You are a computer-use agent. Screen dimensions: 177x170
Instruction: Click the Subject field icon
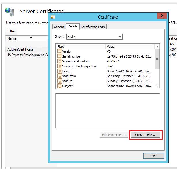tap(59, 86)
